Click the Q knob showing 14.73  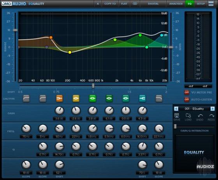59,147
